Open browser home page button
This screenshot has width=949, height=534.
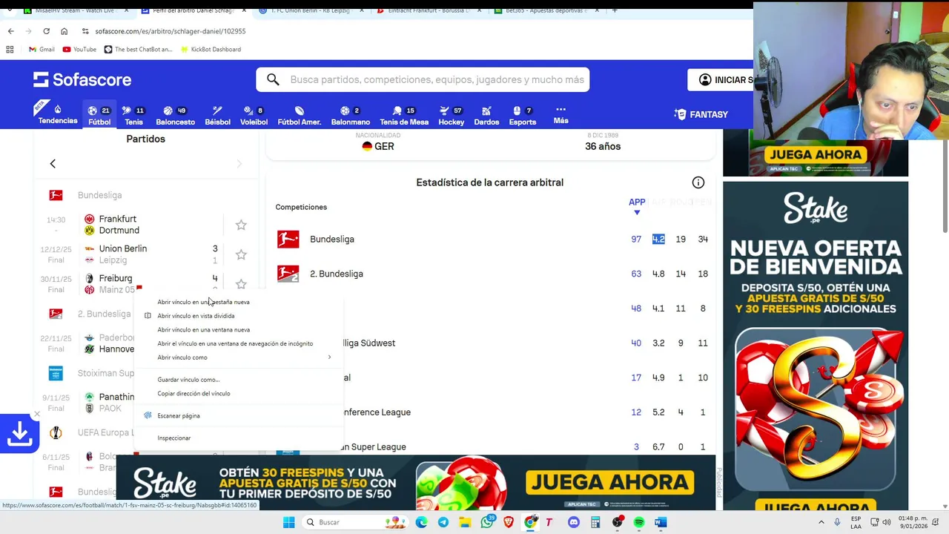click(x=64, y=31)
